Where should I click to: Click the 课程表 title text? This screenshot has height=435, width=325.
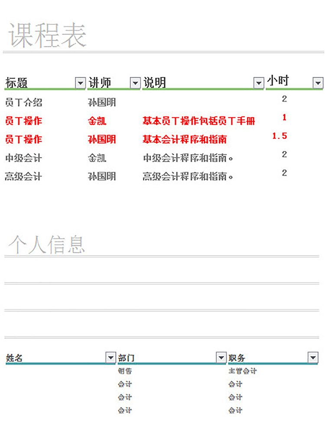click(x=47, y=36)
